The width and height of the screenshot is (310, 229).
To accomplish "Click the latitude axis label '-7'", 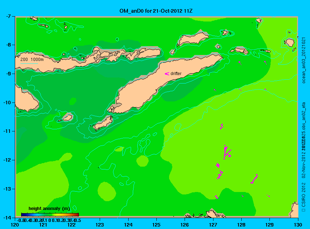I will pyautogui.click(x=8, y=16).
